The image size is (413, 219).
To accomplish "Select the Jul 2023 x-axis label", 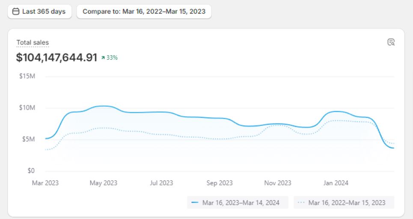I will pyautogui.click(x=161, y=183).
